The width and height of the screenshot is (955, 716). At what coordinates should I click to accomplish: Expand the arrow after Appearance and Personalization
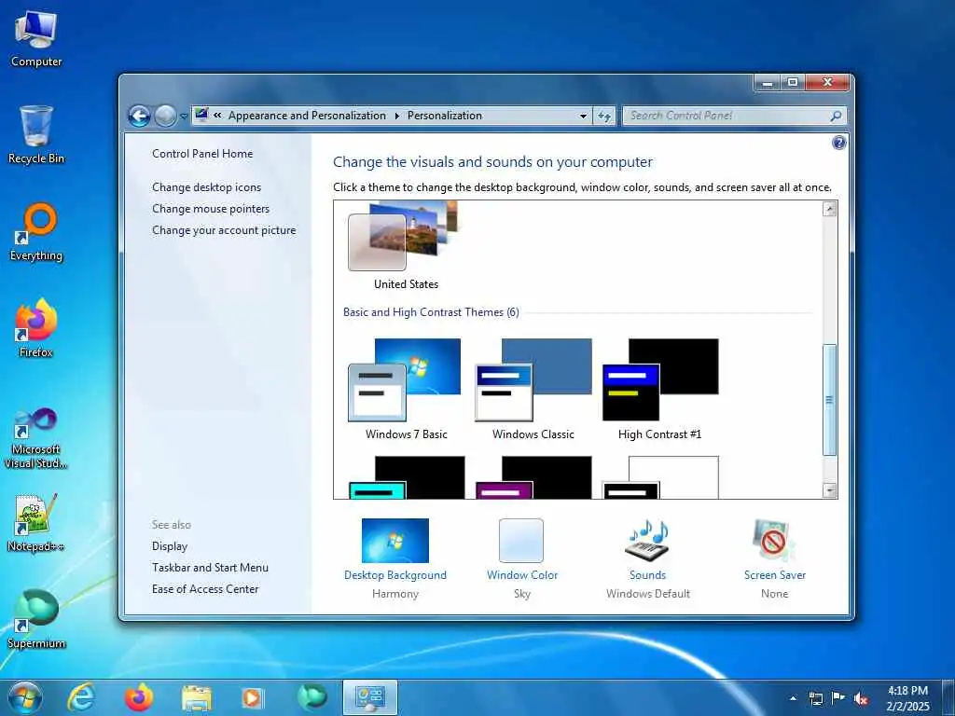point(397,116)
